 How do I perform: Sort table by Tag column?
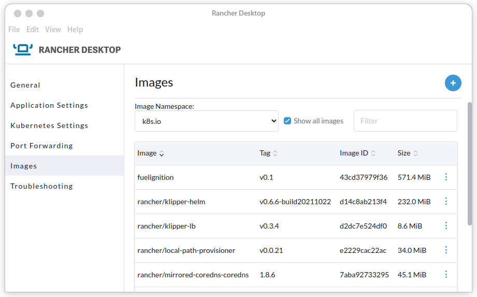click(x=268, y=153)
